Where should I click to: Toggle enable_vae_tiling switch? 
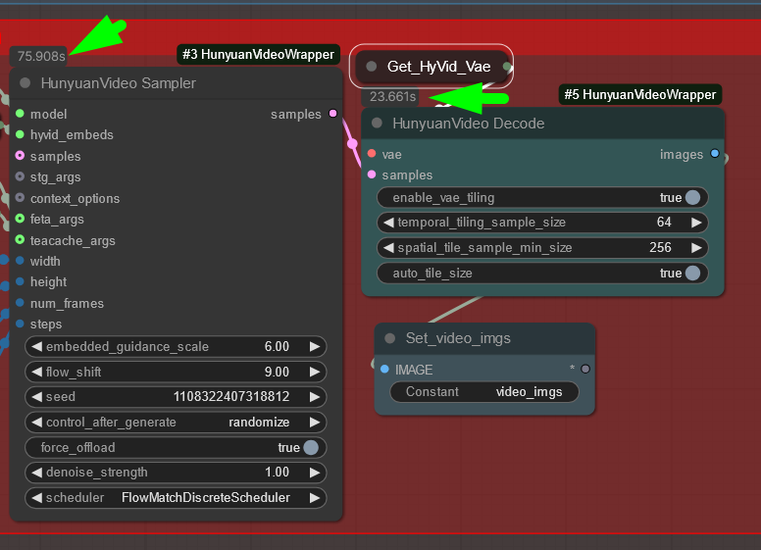point(692,197)
